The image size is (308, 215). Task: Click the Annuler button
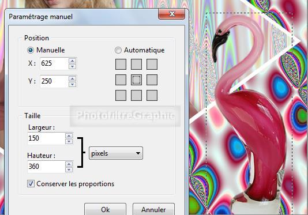click(x=153, y=209)
